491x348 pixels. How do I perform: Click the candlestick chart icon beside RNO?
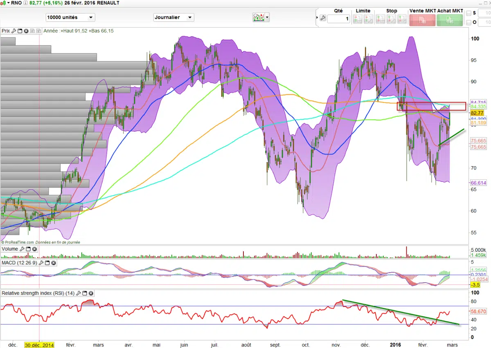[x=3, y=3]
